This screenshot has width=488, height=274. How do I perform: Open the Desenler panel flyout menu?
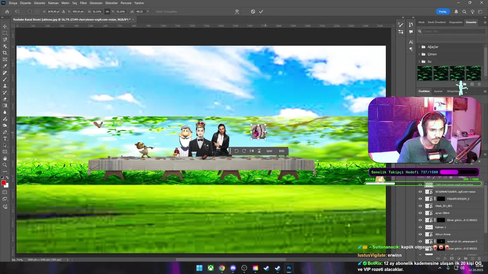click(x=485, y=22)
